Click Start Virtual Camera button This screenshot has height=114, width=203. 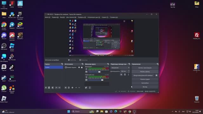143,75
